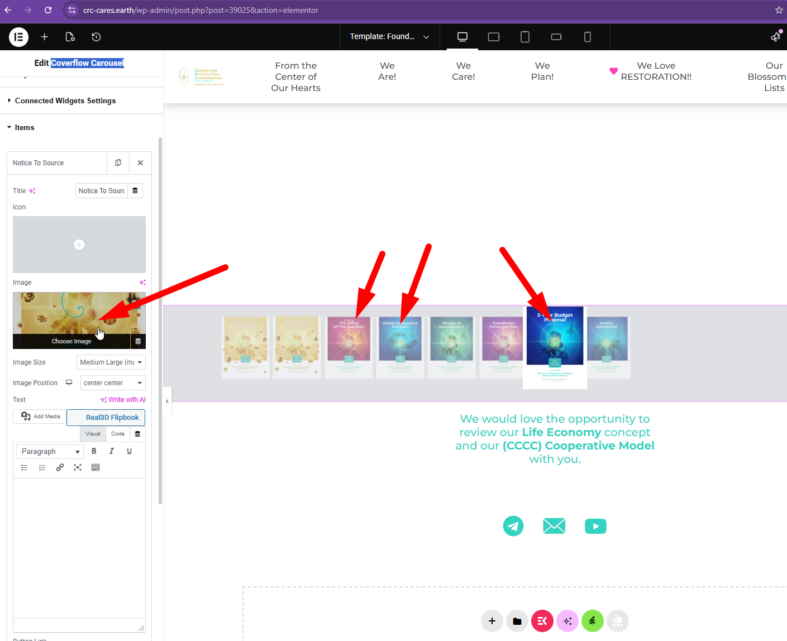Open dynamic tags for the Title field
The image size is (787, 641).
pyautogui.click(x=135, y=191)
